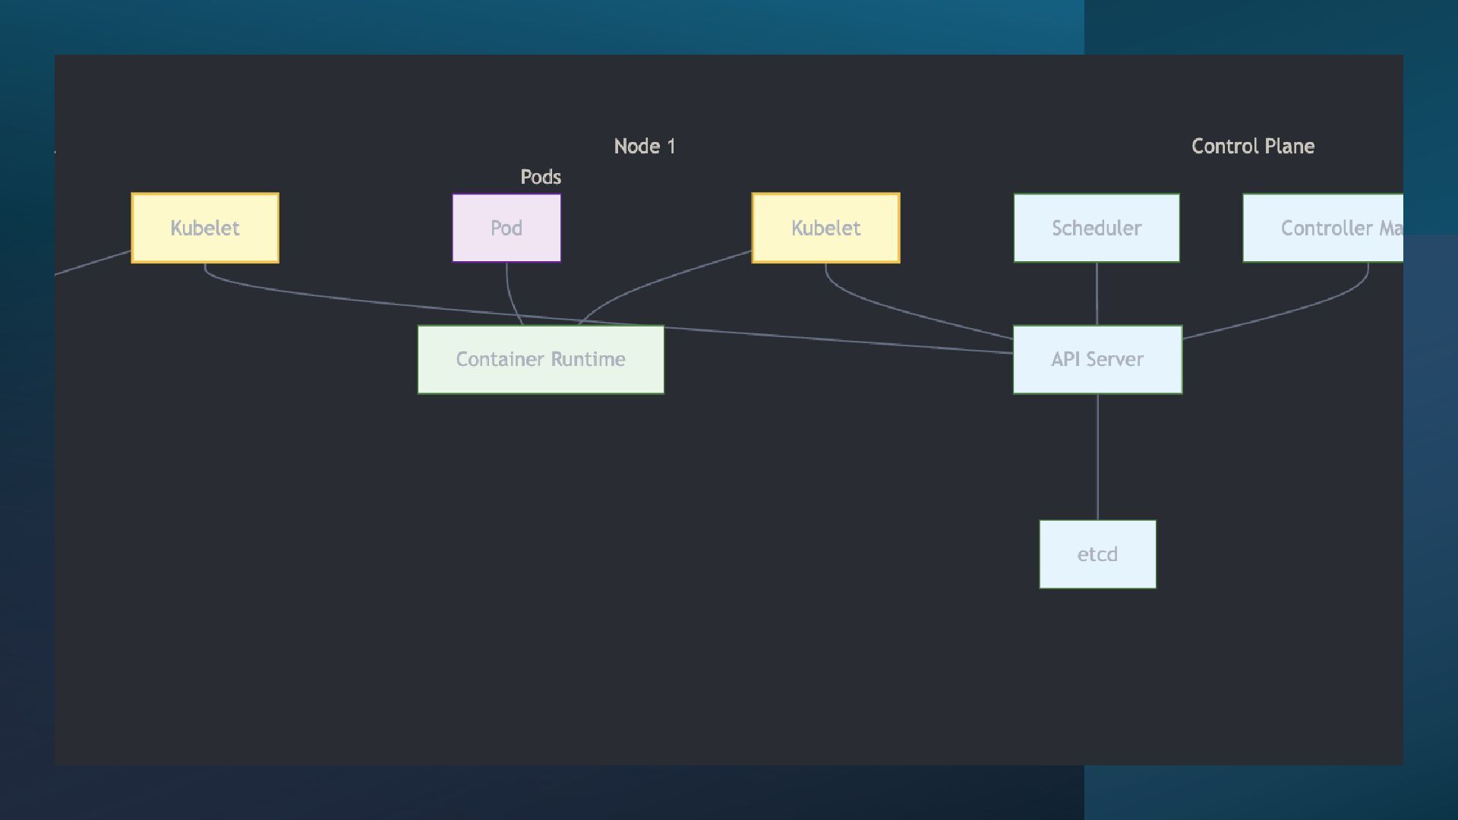Click the edge leaving leftmost Kubelet toward left edge
This screenshot has height=820, width=1458.
[x=91, y=263]
